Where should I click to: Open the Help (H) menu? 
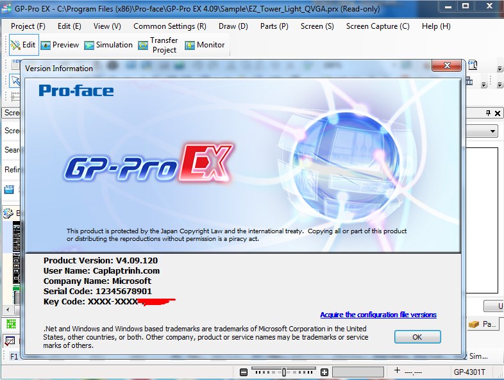(436, 26)
